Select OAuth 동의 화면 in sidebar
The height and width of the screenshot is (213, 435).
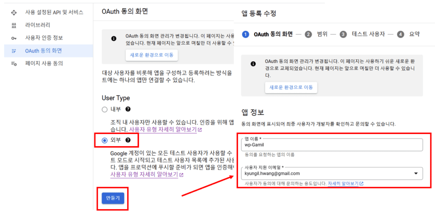click(48, 51)
